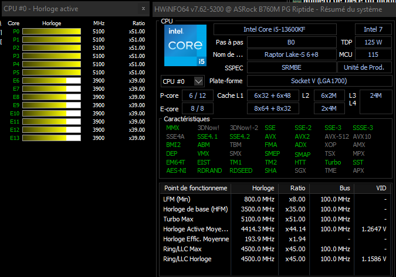Click the 125 W TDP value
This screenshot has height=277, width=396.
coord(373,42)
